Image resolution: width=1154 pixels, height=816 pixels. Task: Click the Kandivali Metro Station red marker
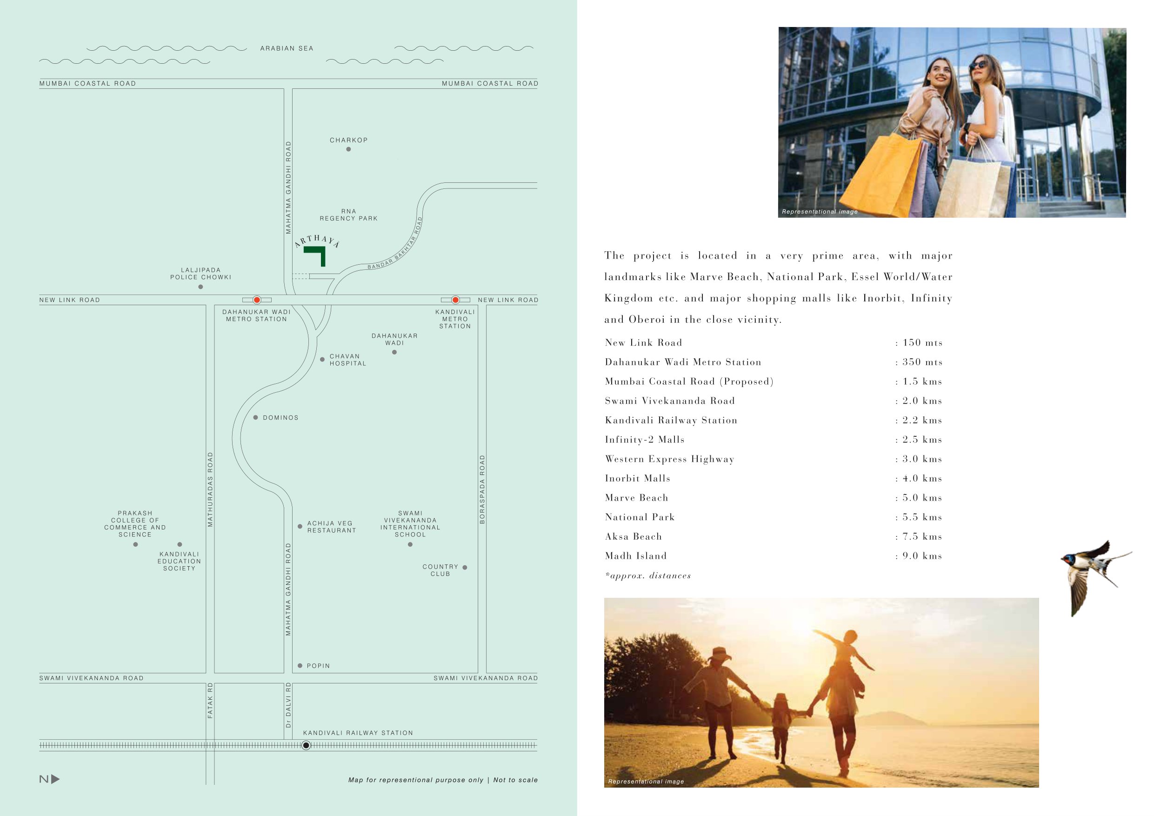tap(455, 300)
